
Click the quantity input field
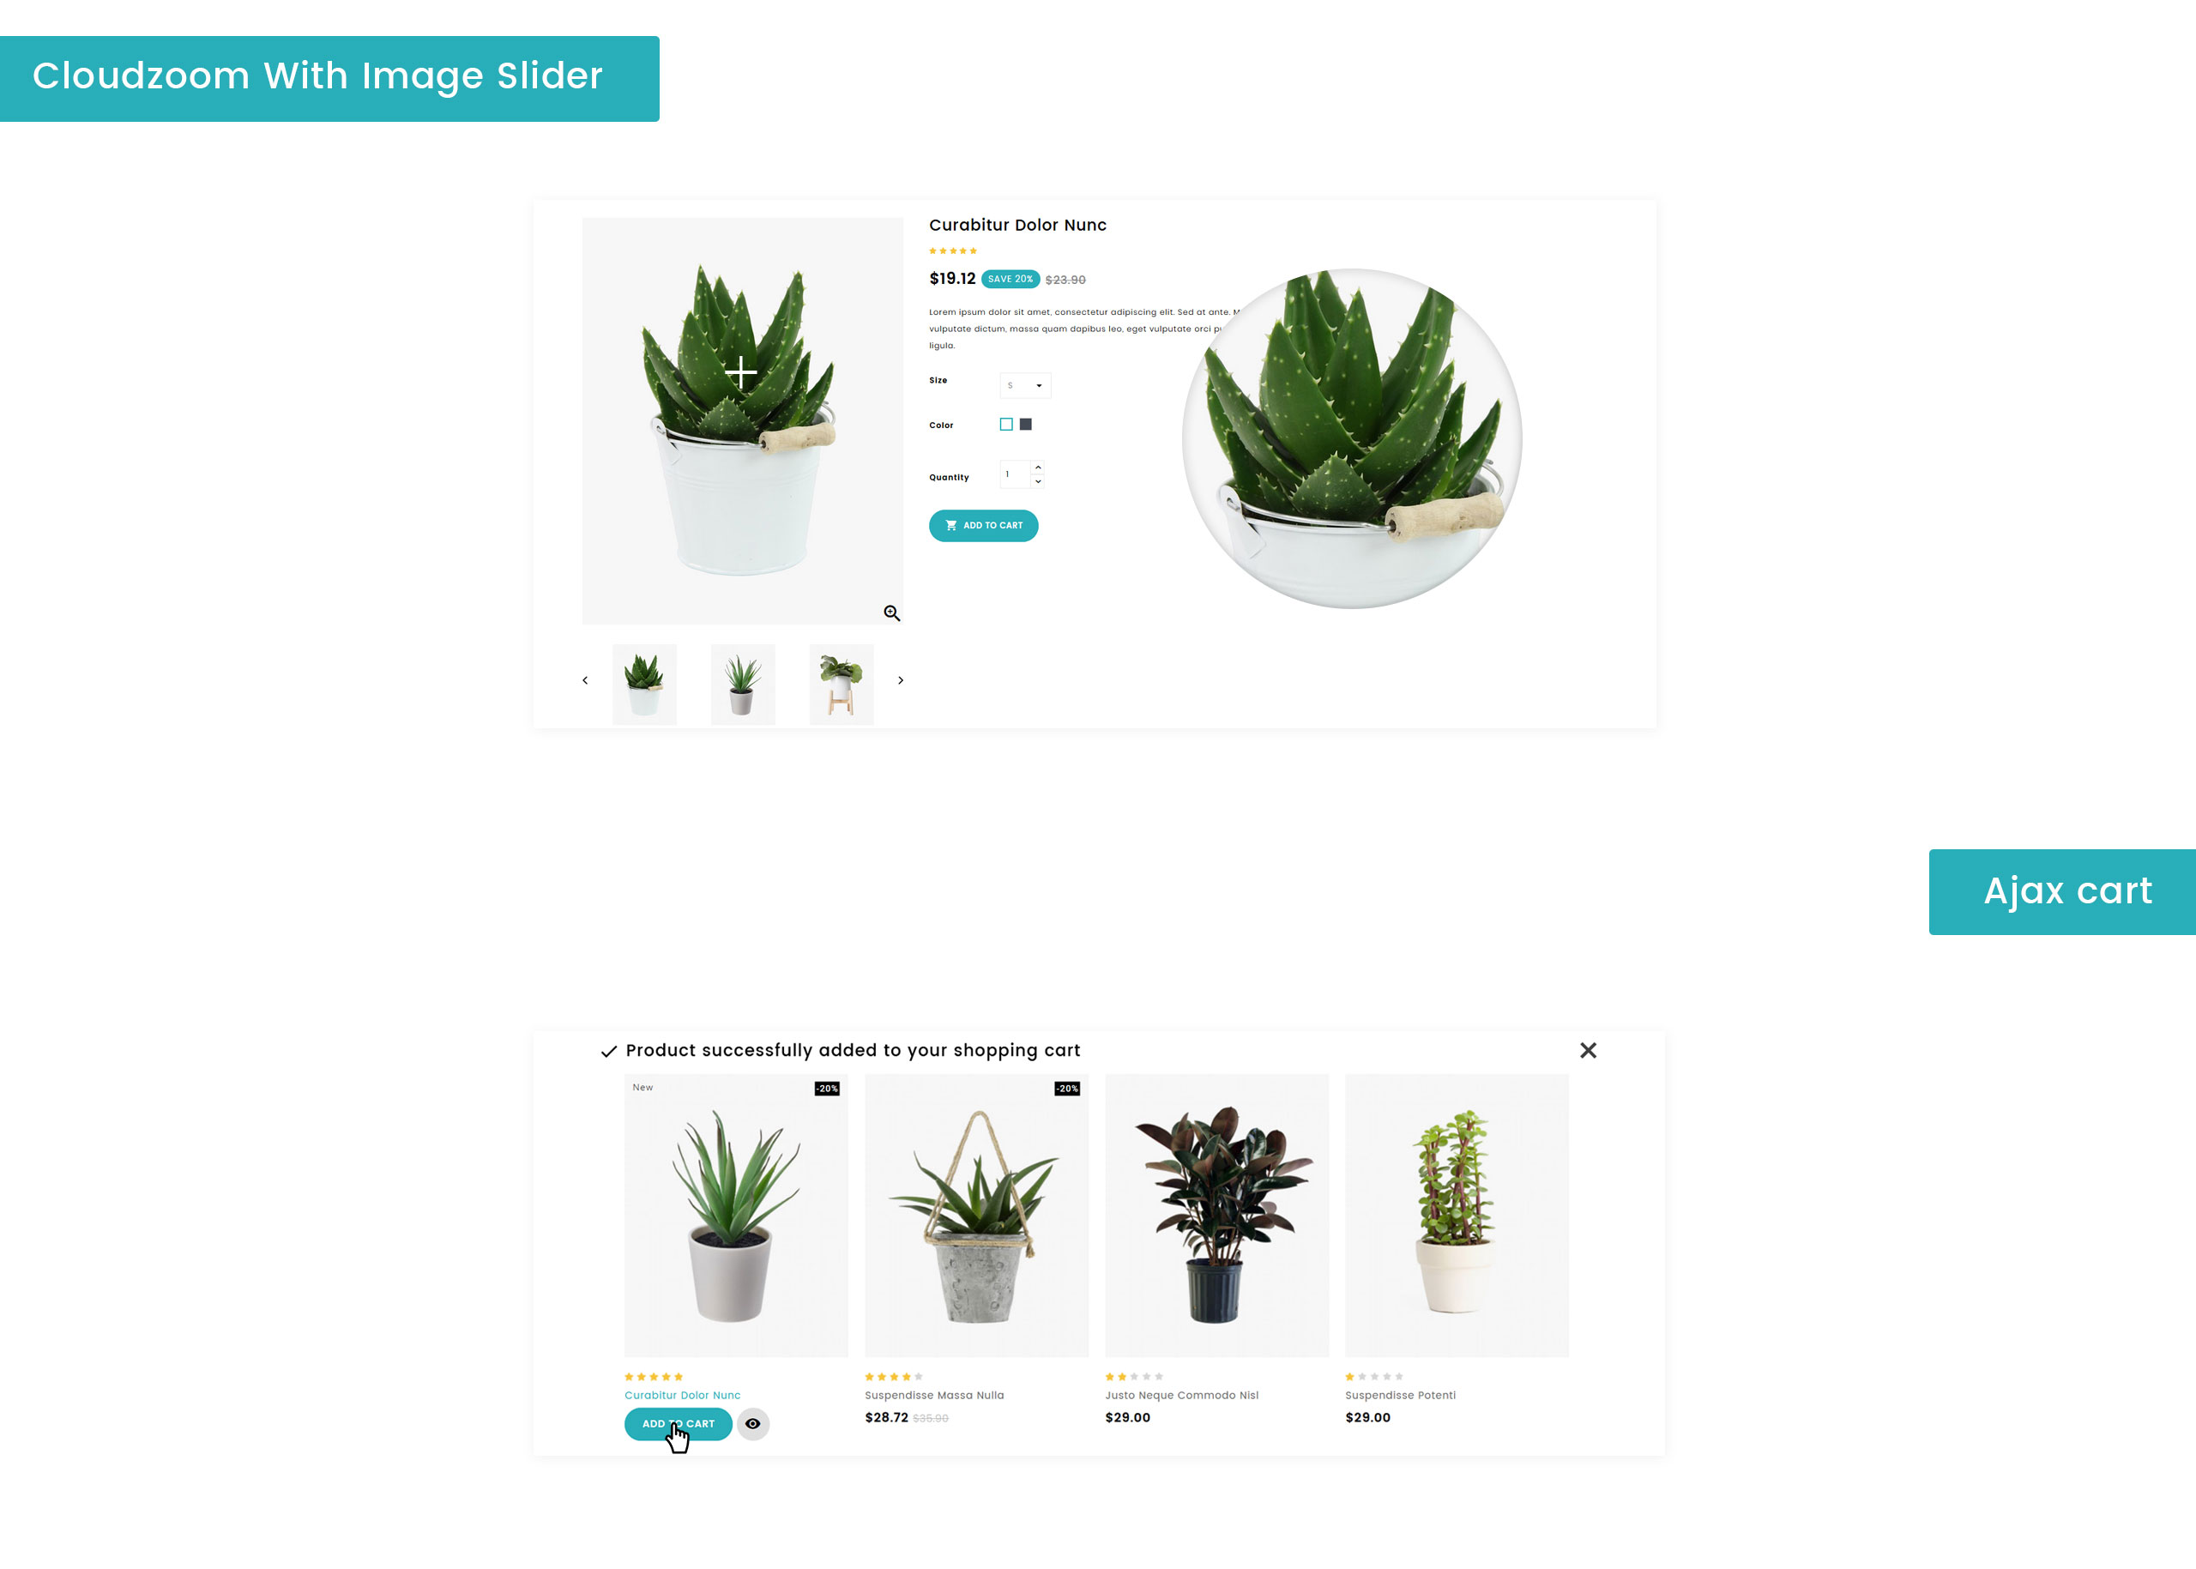click(x=1016, y=474)
